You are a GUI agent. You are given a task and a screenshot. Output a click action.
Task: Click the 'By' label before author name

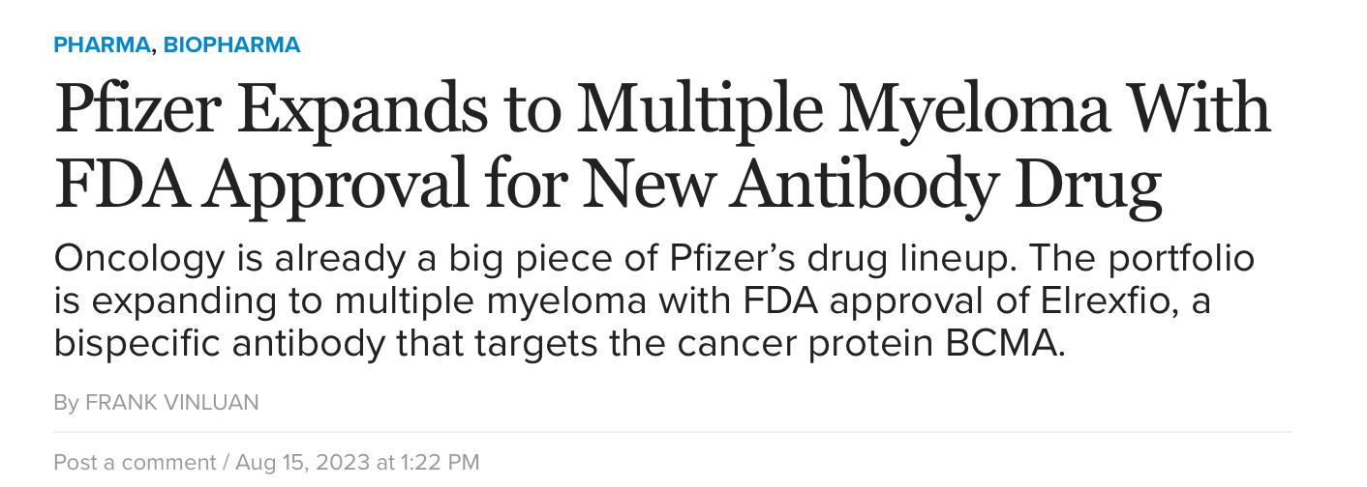66,402
